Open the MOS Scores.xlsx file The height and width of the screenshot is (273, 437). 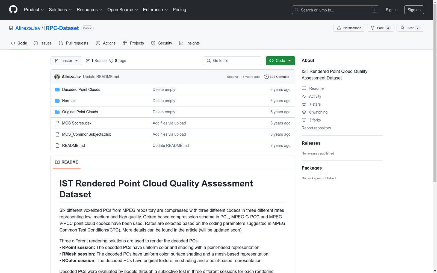click(x=77, y=123)
